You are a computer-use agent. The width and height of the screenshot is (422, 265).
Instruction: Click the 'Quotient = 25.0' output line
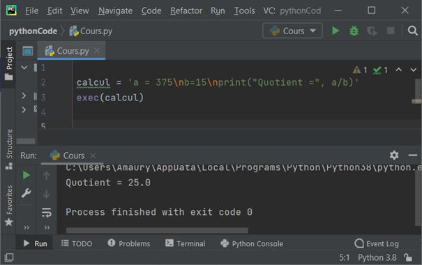click(x=108, y=183)
